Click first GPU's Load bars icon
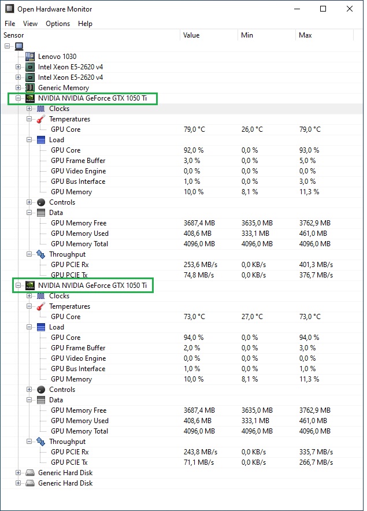 pos(40,140)
